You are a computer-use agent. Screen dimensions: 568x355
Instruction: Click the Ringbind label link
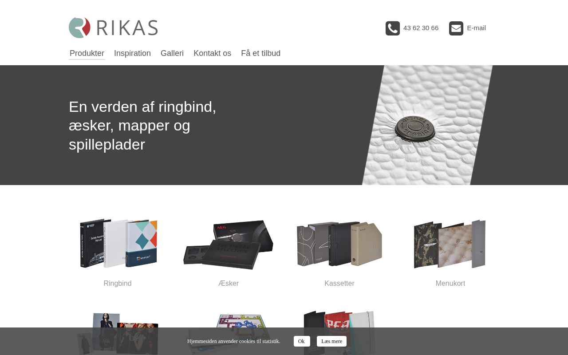tap(118, 284)
